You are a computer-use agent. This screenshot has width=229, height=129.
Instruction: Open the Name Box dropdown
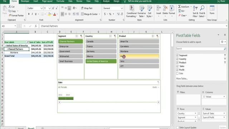15,26
